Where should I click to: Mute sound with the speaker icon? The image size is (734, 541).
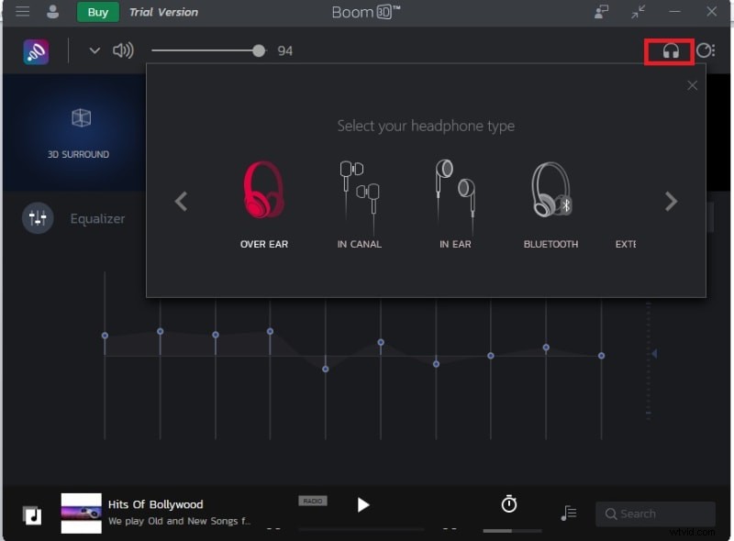click(123, 50)
